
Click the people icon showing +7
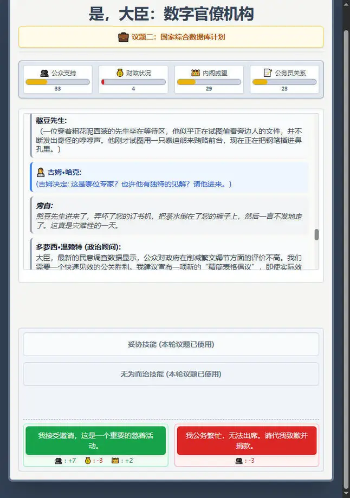pos(59,461)
